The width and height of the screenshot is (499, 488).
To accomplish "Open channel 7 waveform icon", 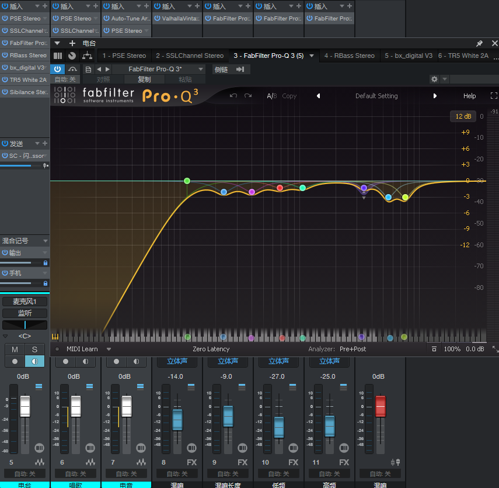I will (141, 462).
